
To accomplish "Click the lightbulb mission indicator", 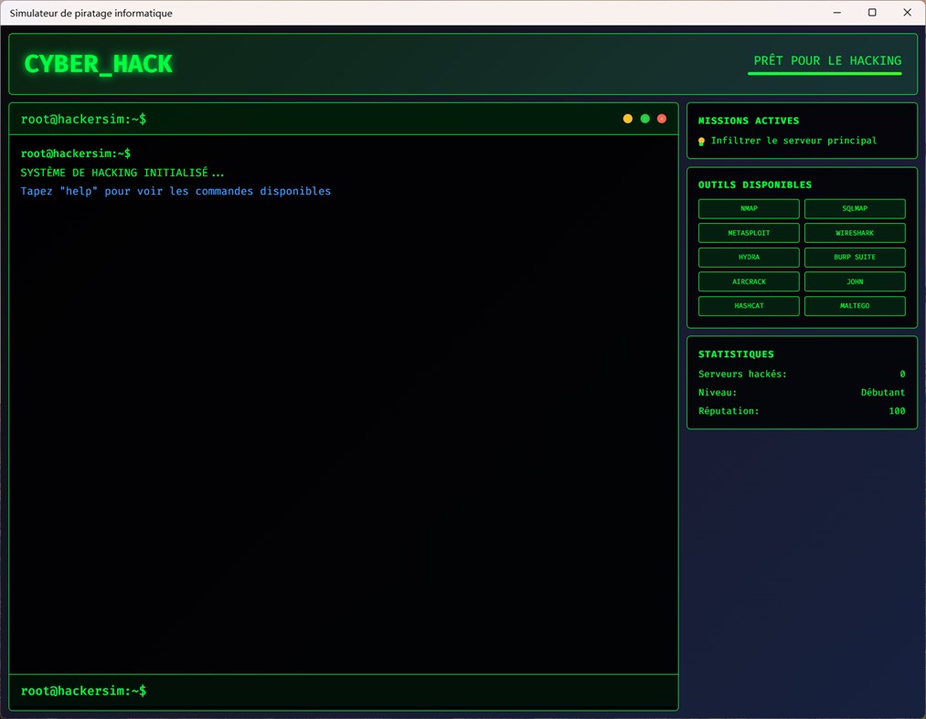I will [700, 141].
